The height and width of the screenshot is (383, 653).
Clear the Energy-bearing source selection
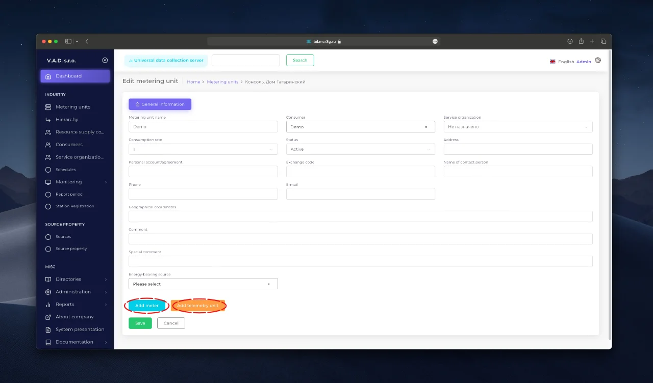click(x=268, y=284)
